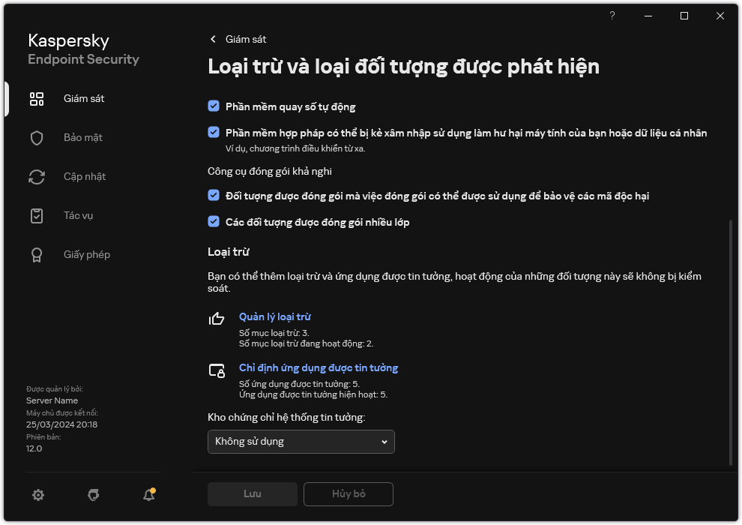Click the support headset icon
Image resolution: width=742 pixels, height=525 pixels.
pyautogui.click(x=94, y=495)
